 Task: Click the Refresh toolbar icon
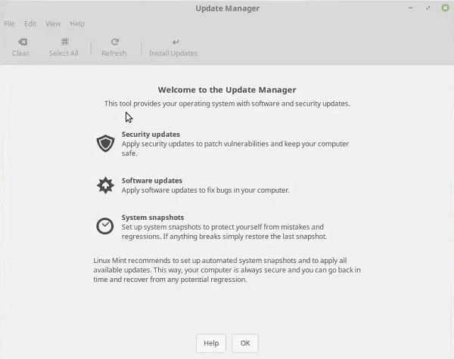[115, 42]
